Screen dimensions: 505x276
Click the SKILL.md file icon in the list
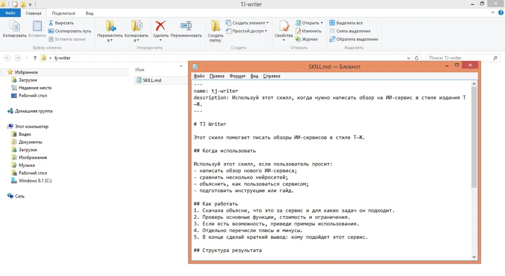coord(139,80)
